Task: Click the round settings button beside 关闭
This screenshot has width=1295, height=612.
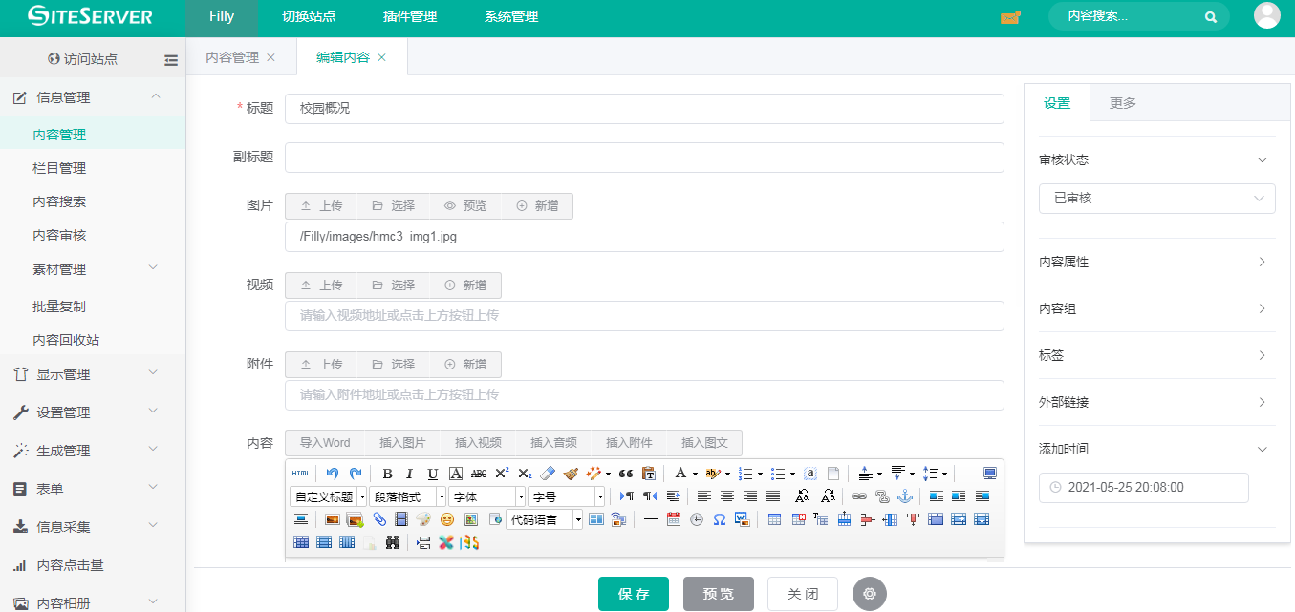Action: point(869,594)
